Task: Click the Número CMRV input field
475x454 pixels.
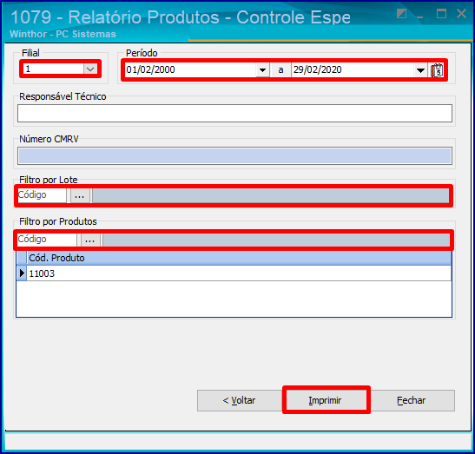Action: [x=234, y=156]
